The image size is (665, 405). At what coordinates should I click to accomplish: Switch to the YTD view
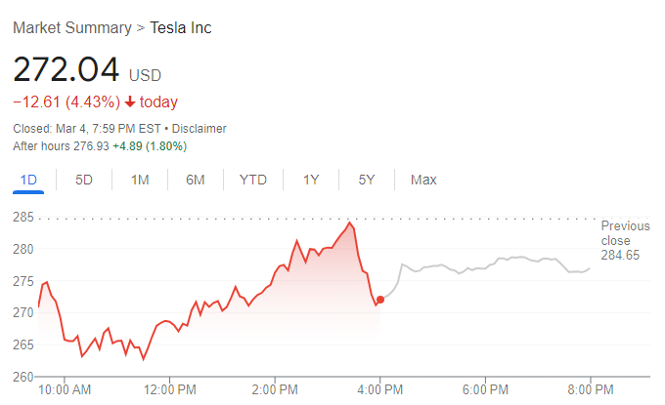click(x=253, y=180)
